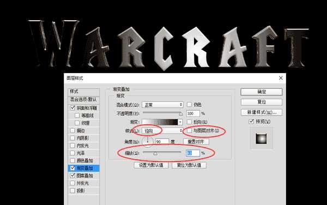Select 渐变叠加 in the styles list
Screen dimensions: 327x205
pos(84,168)
